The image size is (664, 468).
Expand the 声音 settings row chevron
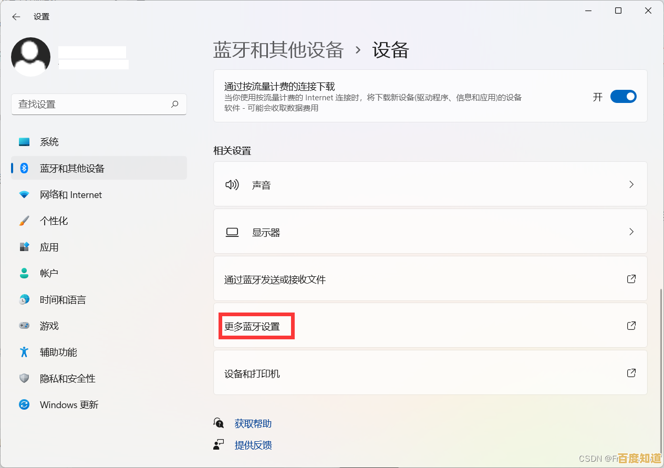[631, 184]
